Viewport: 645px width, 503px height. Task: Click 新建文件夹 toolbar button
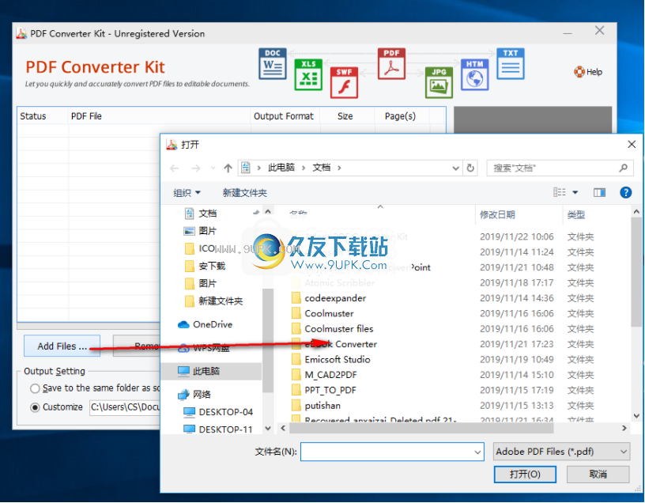pyautogui.click(x=245, y=193)
